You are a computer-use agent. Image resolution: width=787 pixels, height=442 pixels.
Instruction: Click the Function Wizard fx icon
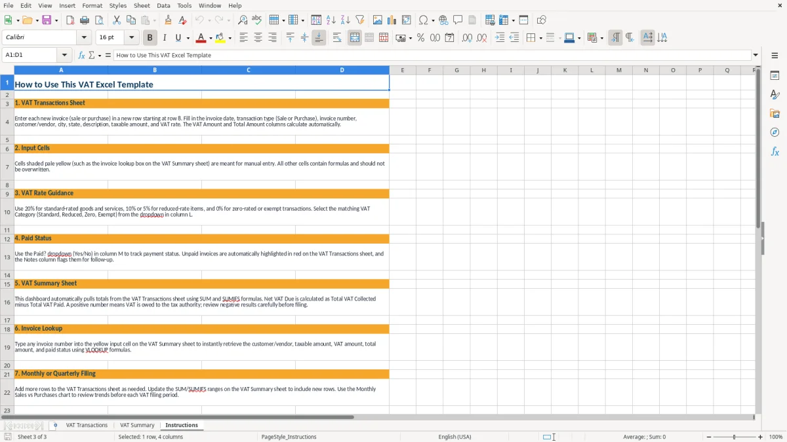pos(81,55)
